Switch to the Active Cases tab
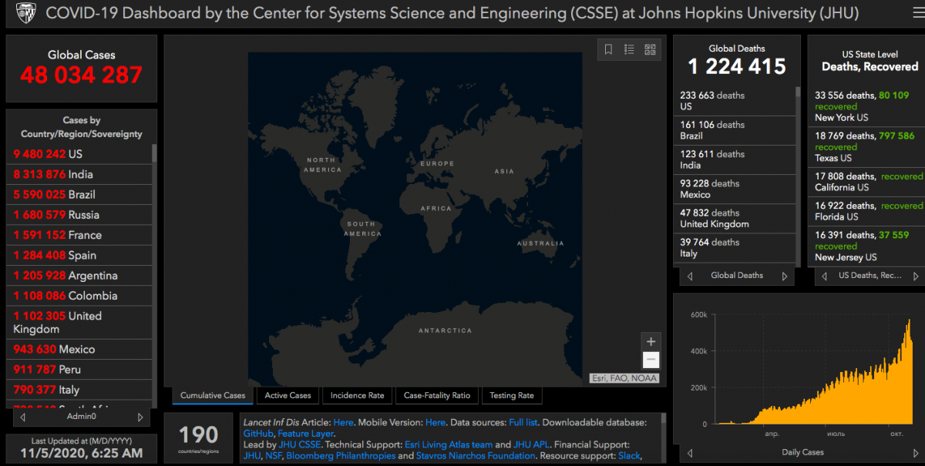925x466 pixels. point(288,395)
